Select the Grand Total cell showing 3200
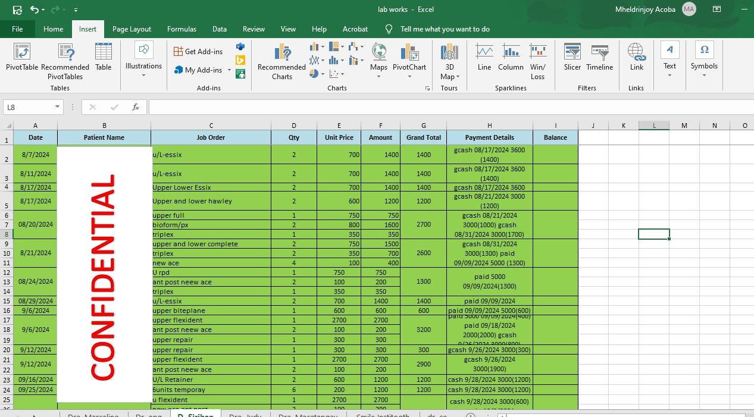Screen dimensions: 754x417 tap(424, 330)
